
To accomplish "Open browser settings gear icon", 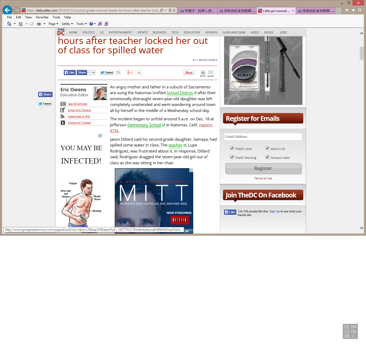I will (x=360, y=10).
